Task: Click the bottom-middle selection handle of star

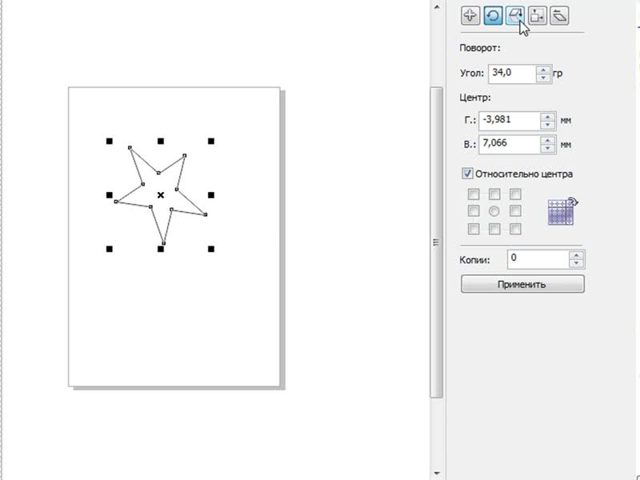Action: 161,249
